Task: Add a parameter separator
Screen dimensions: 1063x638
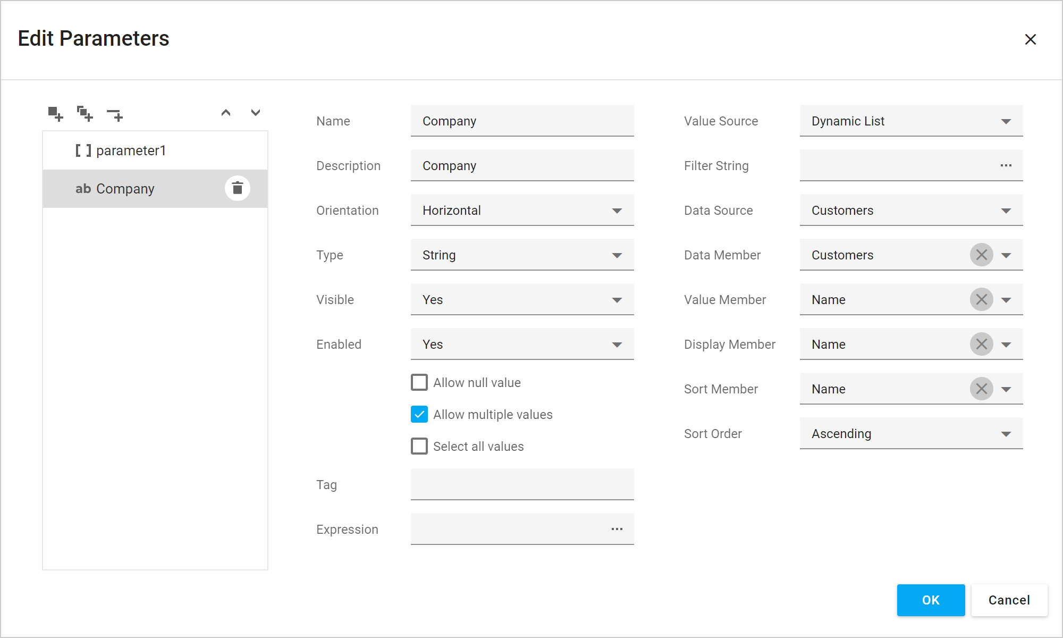Action: 115,114
